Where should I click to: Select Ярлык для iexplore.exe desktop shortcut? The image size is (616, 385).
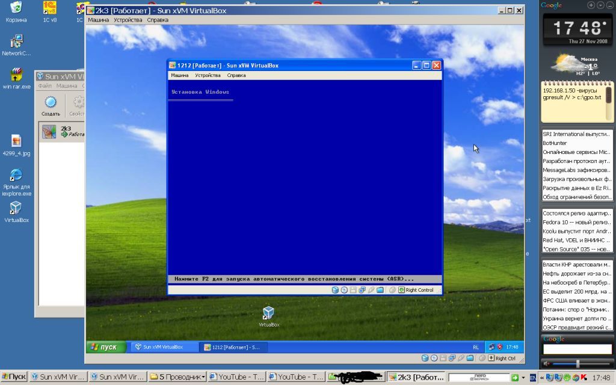click(x=16, y=182)
